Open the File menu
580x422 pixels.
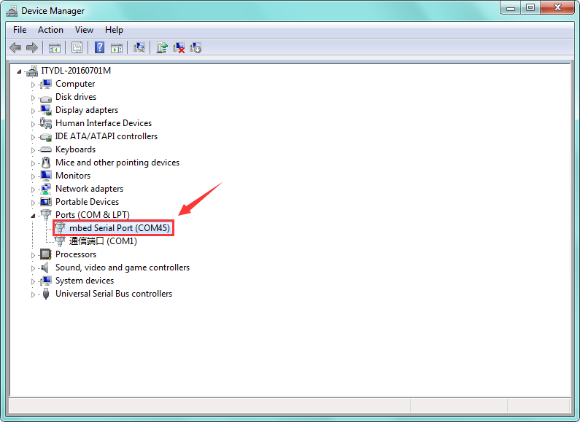(x=20, y=30)
